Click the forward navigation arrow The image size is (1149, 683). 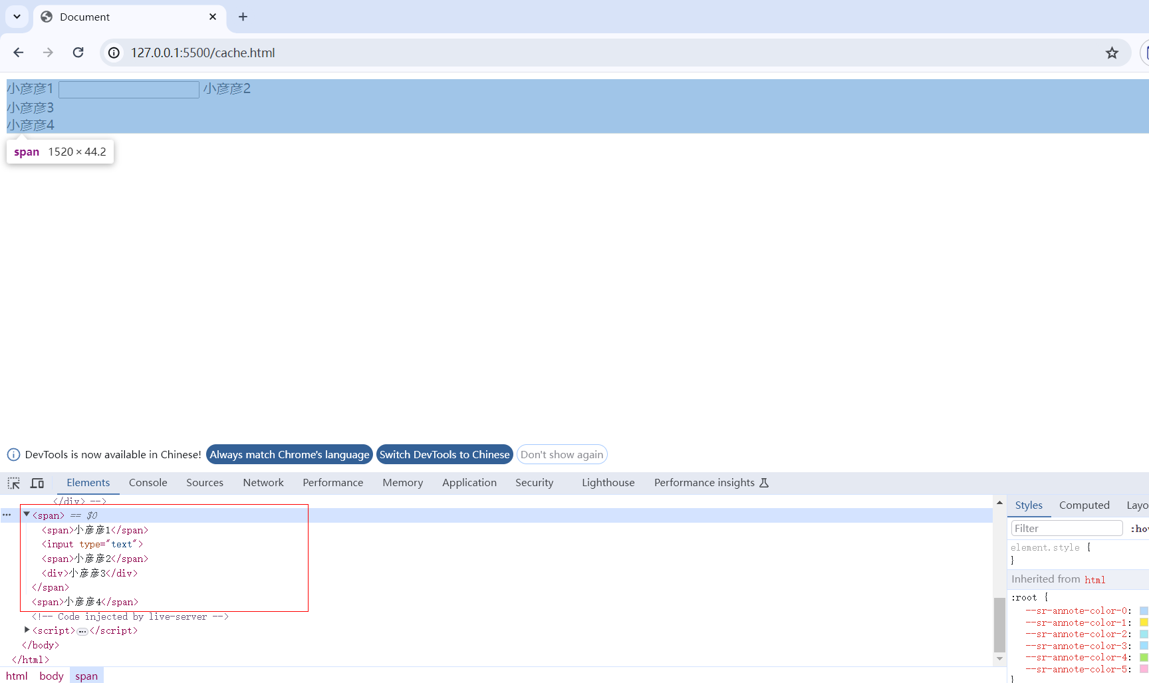[48, 53]
